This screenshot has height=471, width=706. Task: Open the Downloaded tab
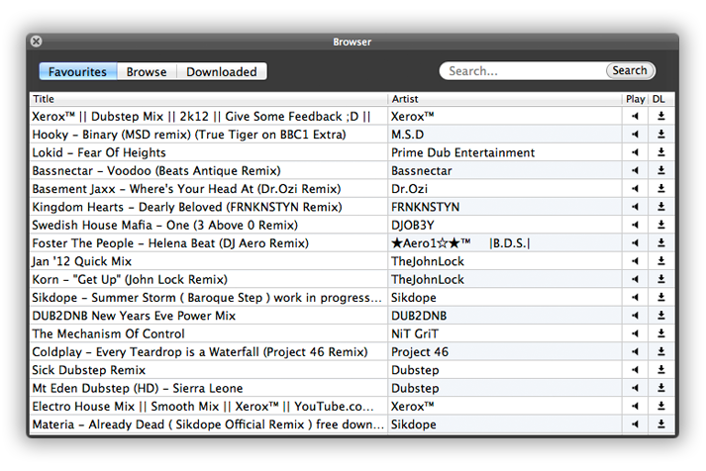coord(222,71)
